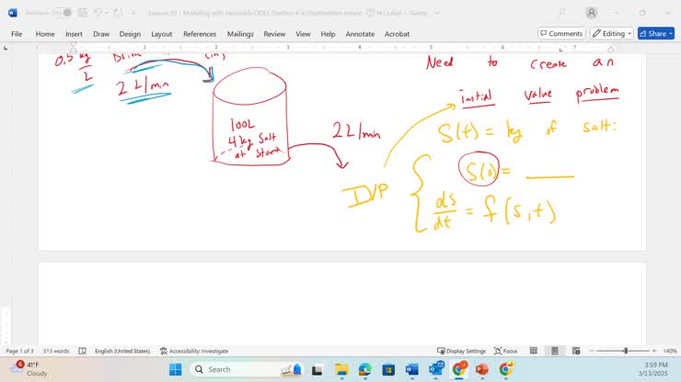
Task: Open Outlook from taskbar
Action: [x=435, y=369]
